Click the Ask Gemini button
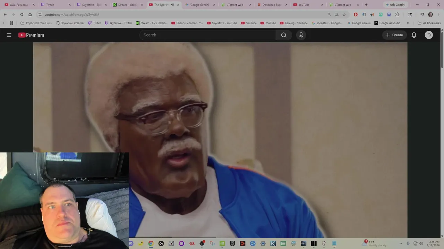Viewport: 444px width, 249px height. coord(395,5)
